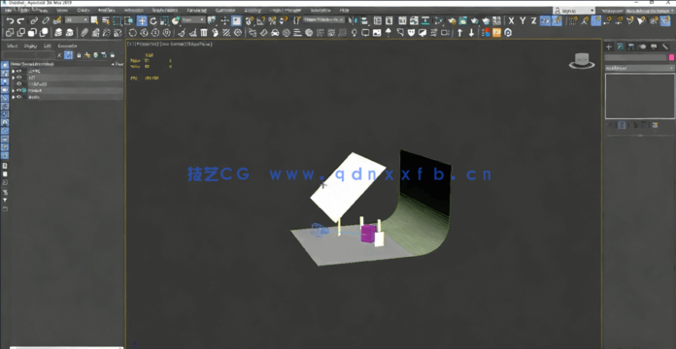Open the pink object color swatch
This screenshot has width=676, height=349.
point(671,57)
